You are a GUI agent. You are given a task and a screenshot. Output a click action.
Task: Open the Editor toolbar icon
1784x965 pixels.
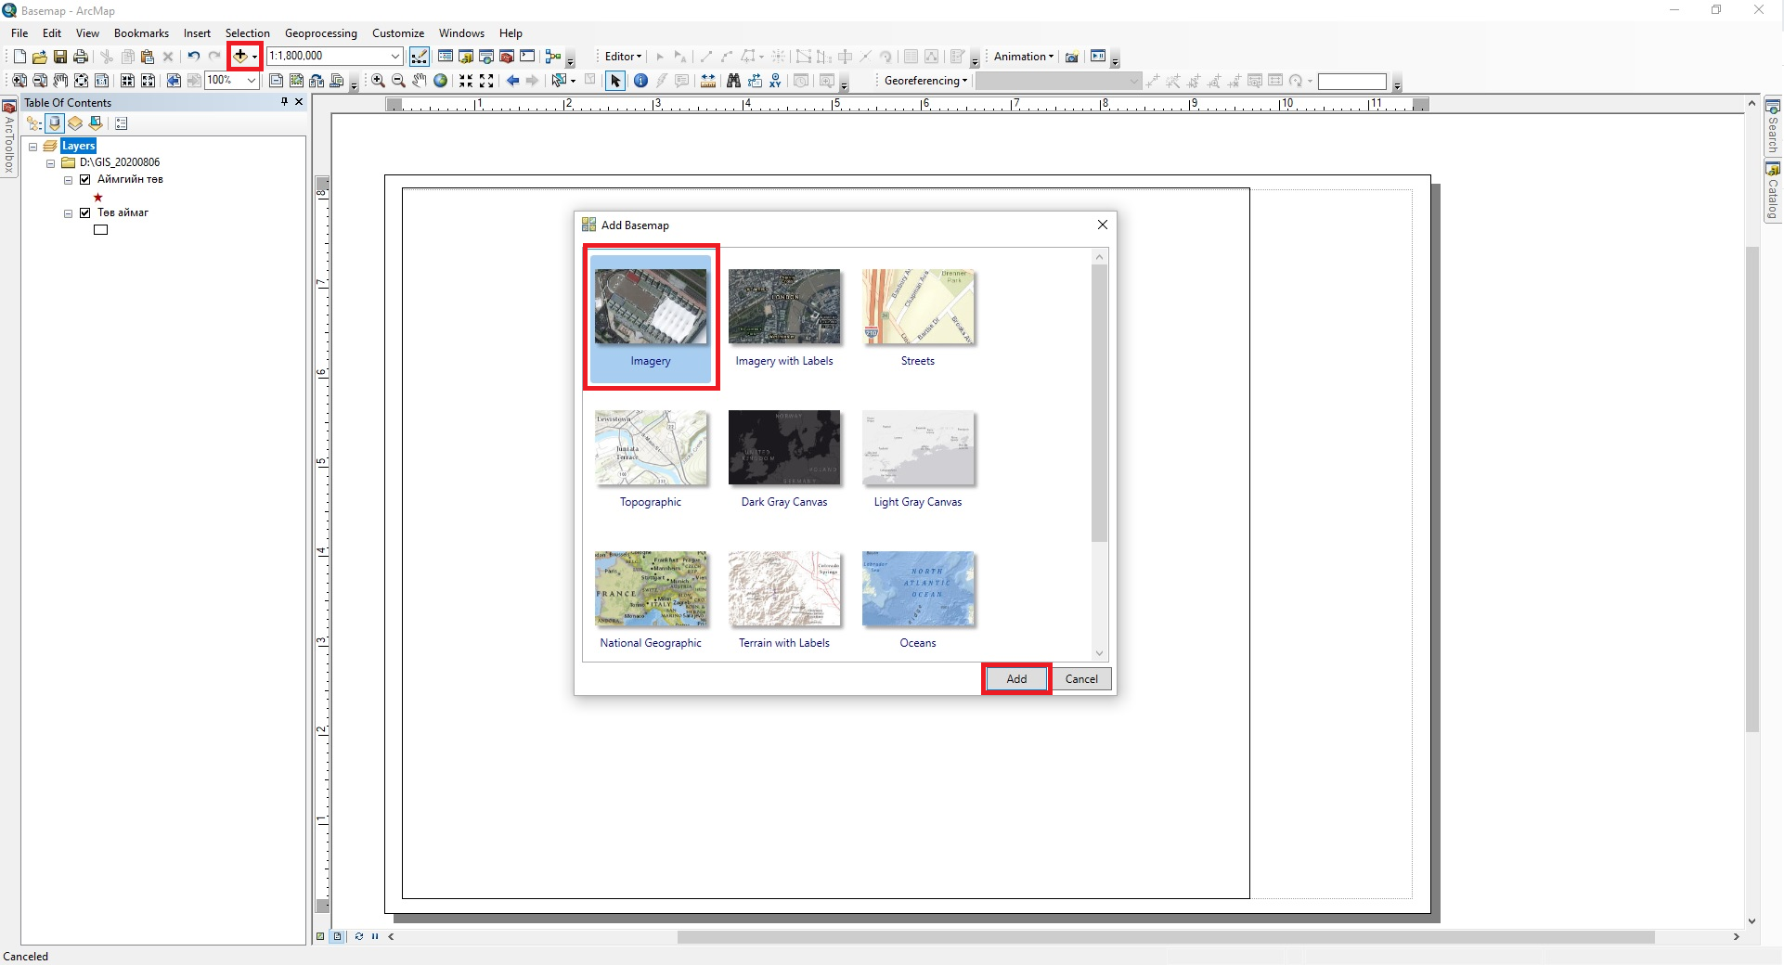(420, 57)
